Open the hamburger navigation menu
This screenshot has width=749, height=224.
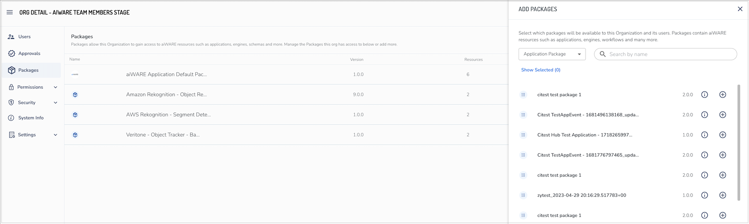click(x=10, y=12)
